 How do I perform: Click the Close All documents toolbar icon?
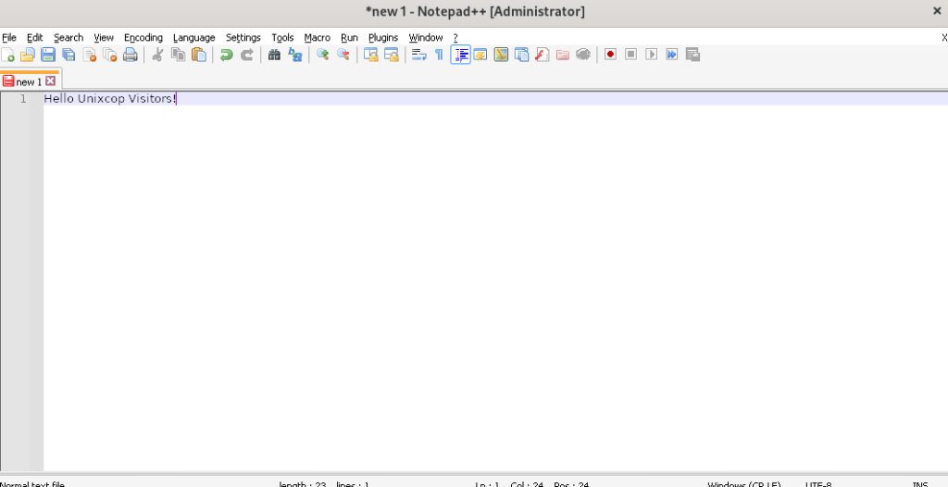(x=109, y=55)
